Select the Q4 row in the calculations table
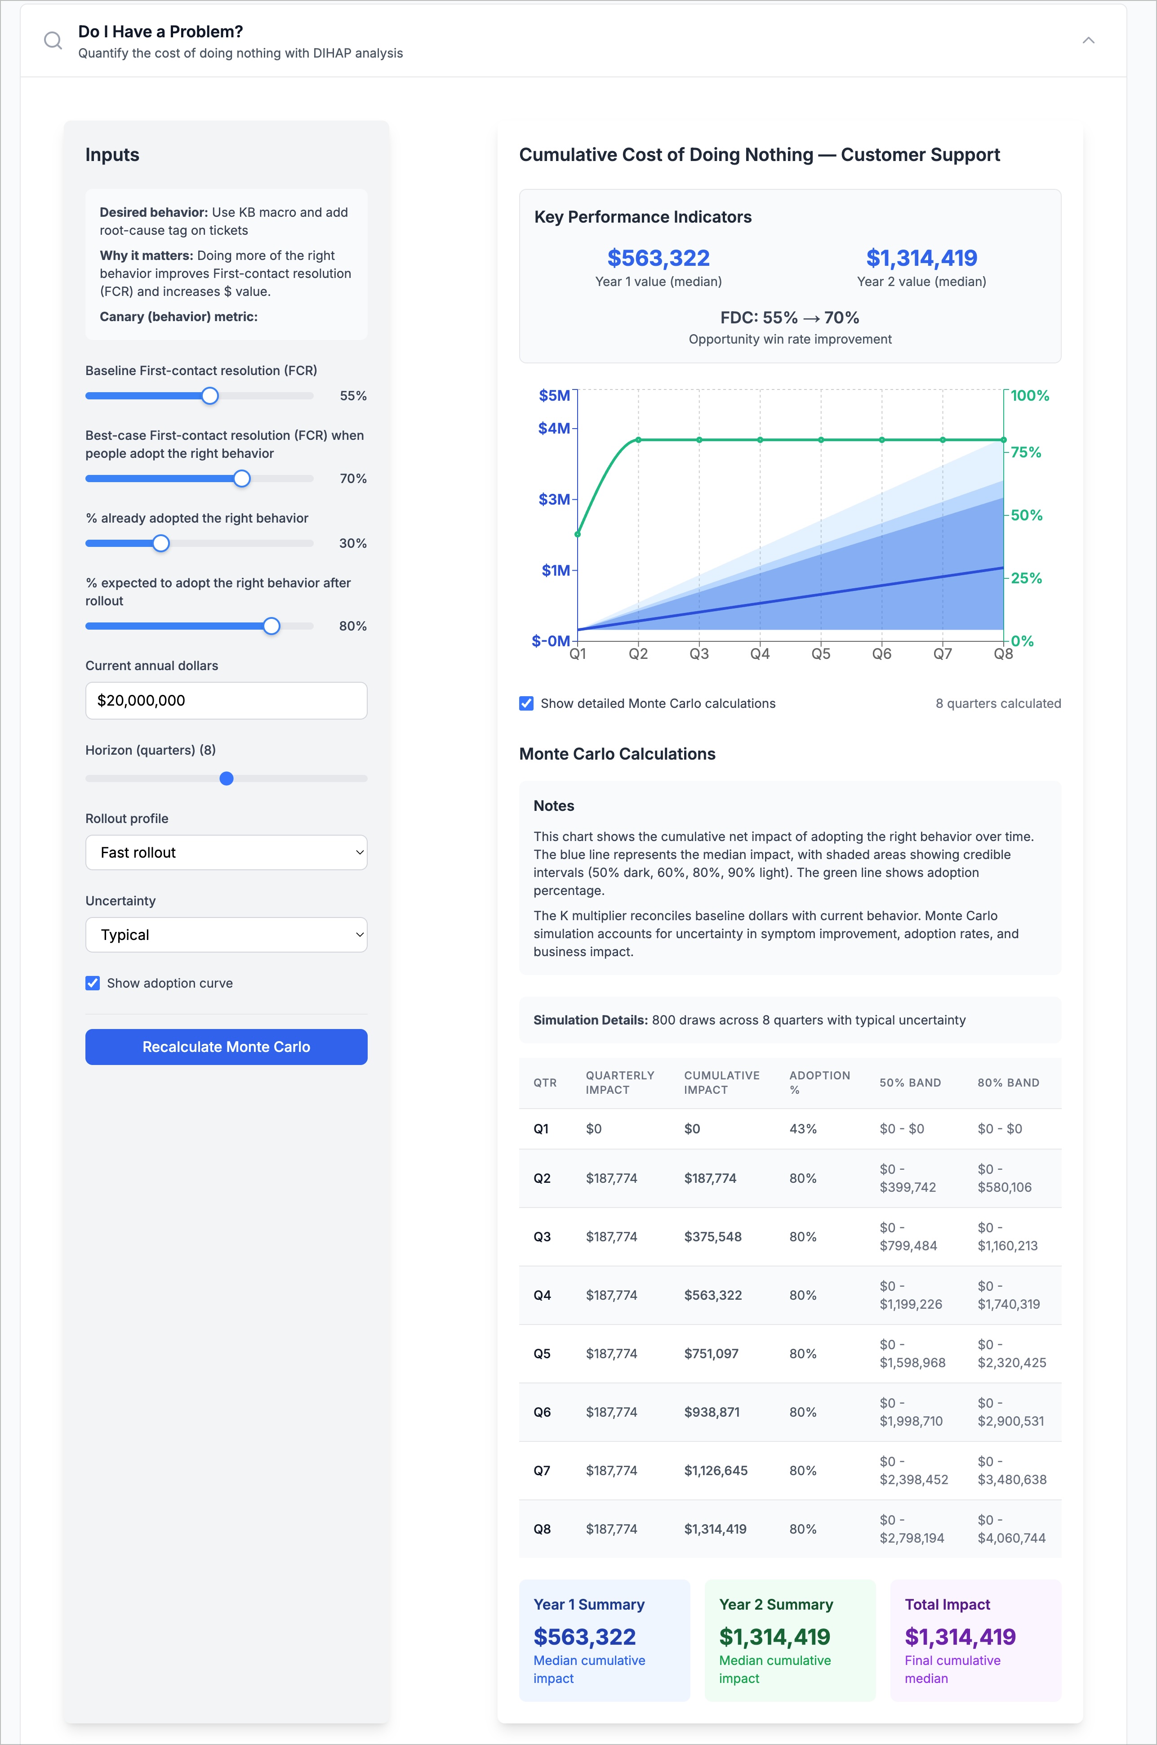Screen dimensions: 1157x1745 (x=789, y=1295)
